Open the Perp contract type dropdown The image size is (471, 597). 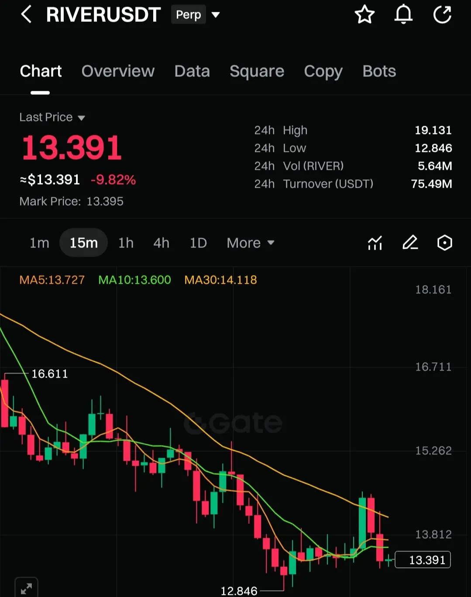(x=196, y=15)
